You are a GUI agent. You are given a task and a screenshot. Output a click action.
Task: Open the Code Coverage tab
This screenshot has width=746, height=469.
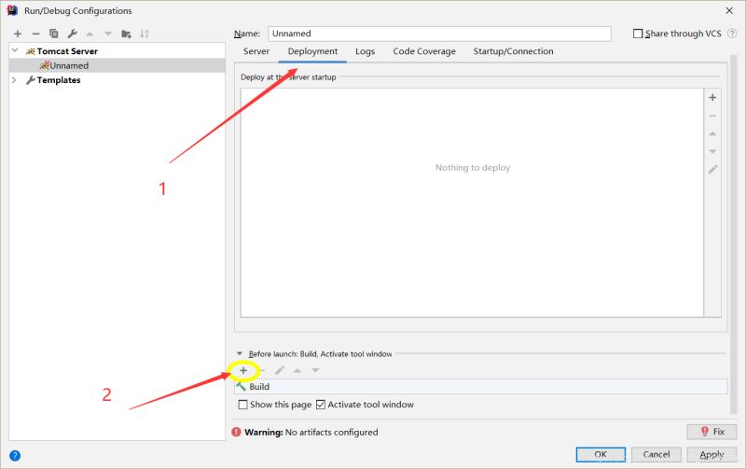pos(424,51)
